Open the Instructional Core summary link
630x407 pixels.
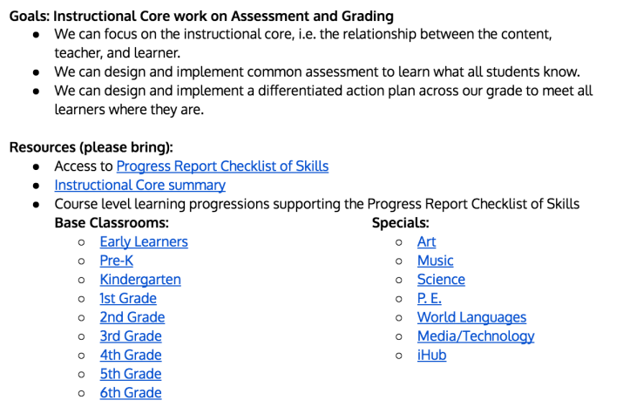(x=139, y=185)
